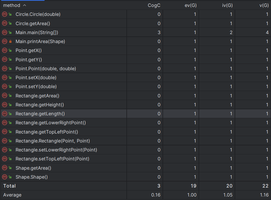
Task: Sort by the CogC column header
Action: [154, 5]
